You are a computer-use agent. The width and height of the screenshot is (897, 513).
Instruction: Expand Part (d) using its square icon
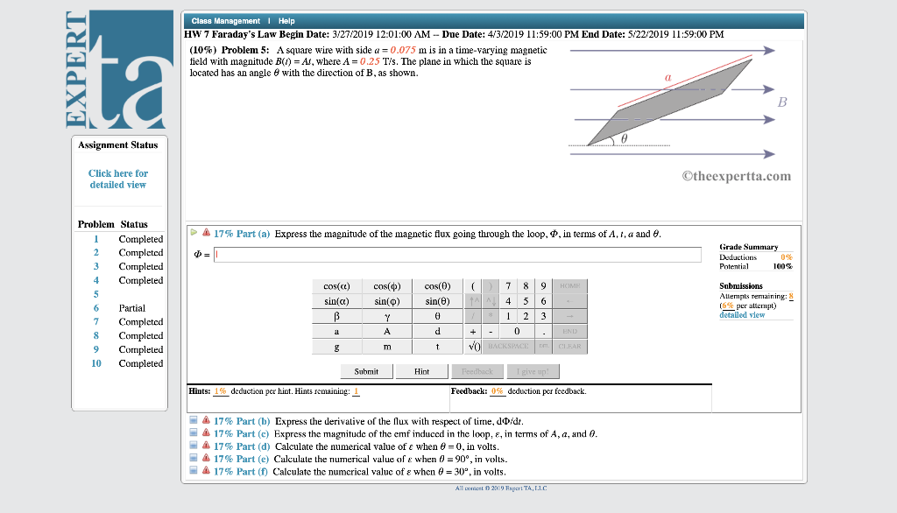[193, 446]
